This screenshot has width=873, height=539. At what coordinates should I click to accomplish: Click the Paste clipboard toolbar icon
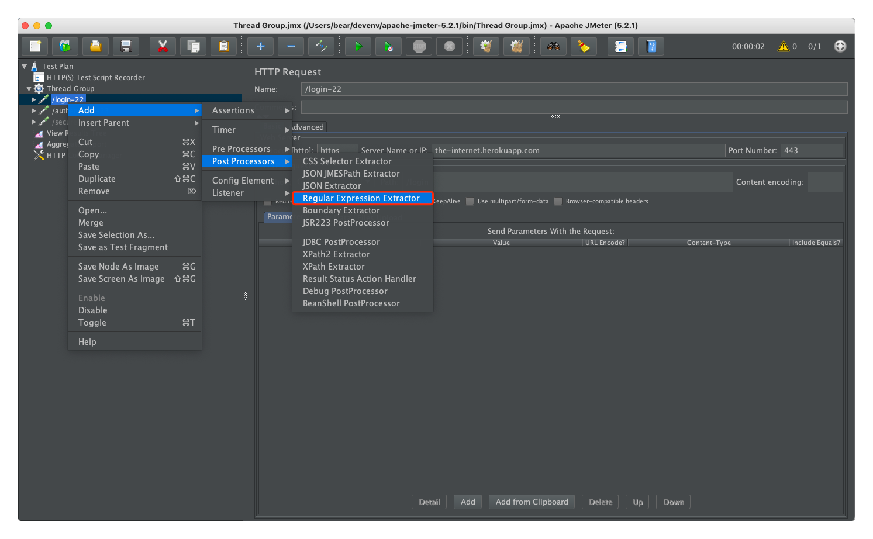(x=223, y=46)
